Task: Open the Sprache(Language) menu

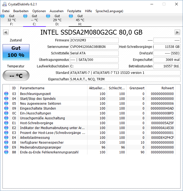Action: 109,11
